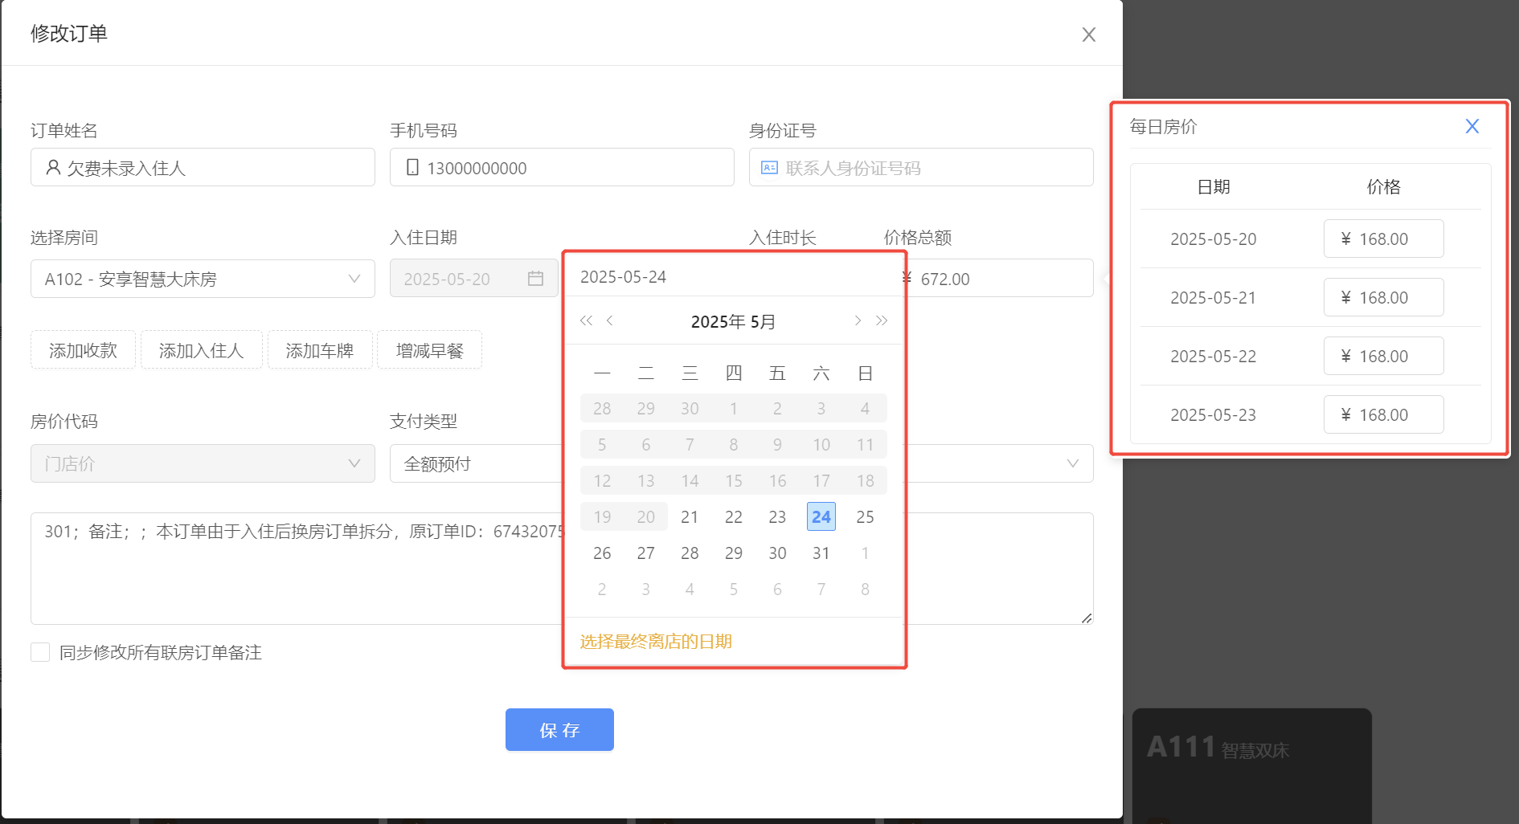Select May 27 in calendar
Image resolution: width=1519 pixels, height=824 pixels.
point(646,553)
